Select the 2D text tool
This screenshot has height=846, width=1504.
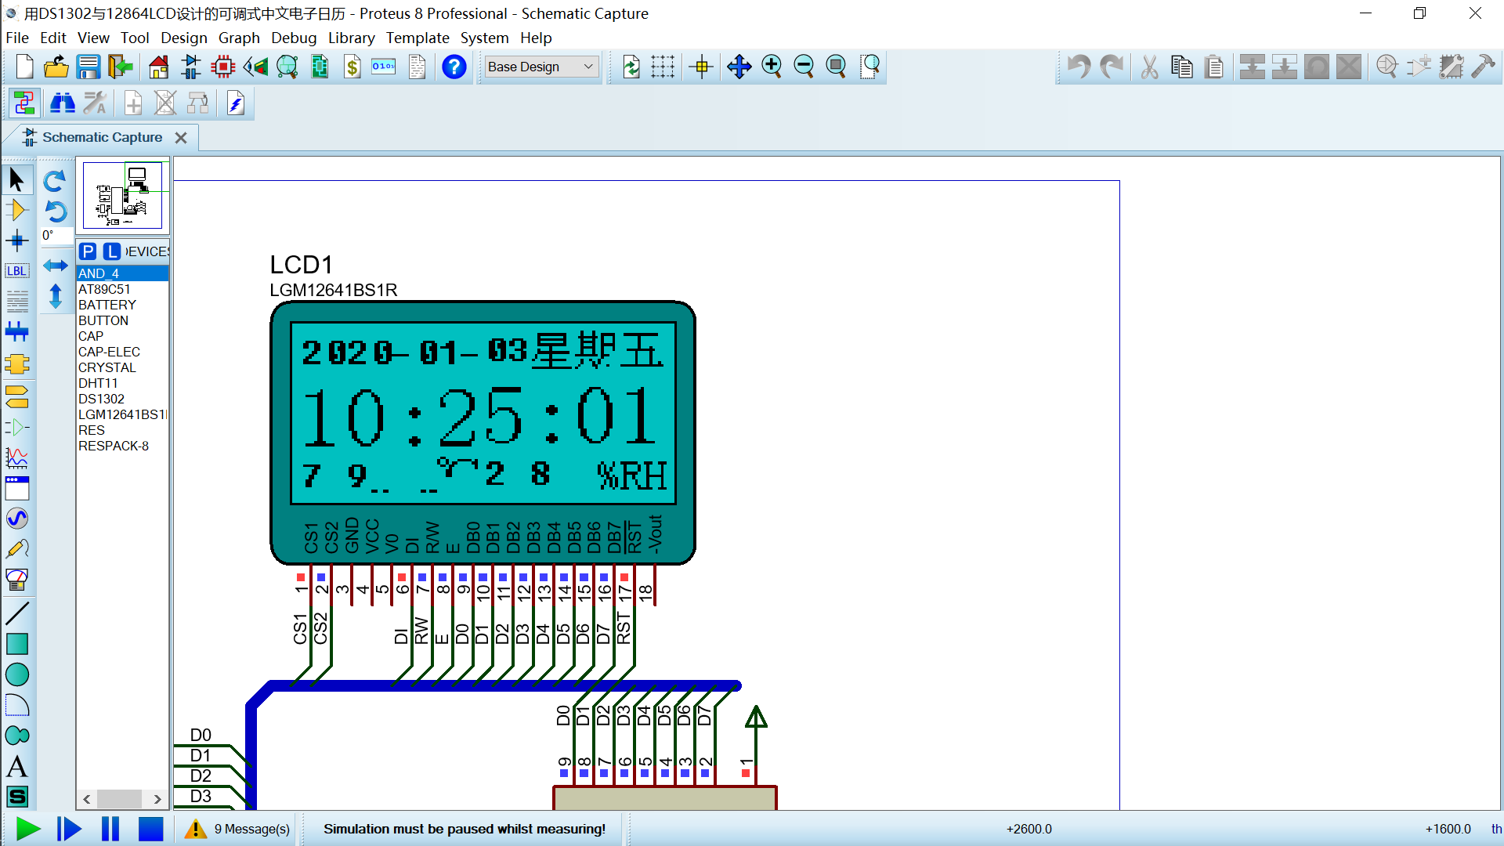(x=17, y=767)
